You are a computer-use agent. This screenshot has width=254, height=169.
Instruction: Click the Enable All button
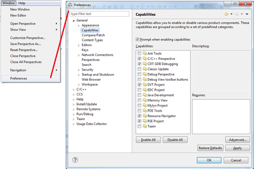coord(148,139)
